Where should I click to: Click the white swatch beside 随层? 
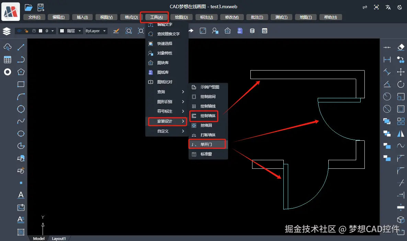point(62,31)
